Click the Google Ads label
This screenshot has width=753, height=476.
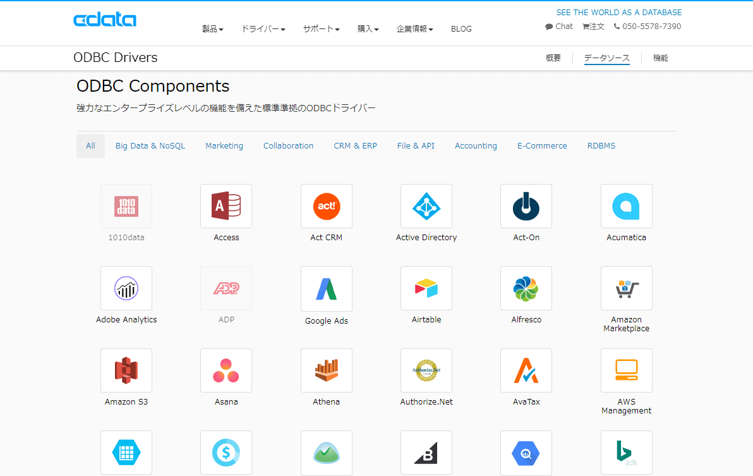[327, 321]
